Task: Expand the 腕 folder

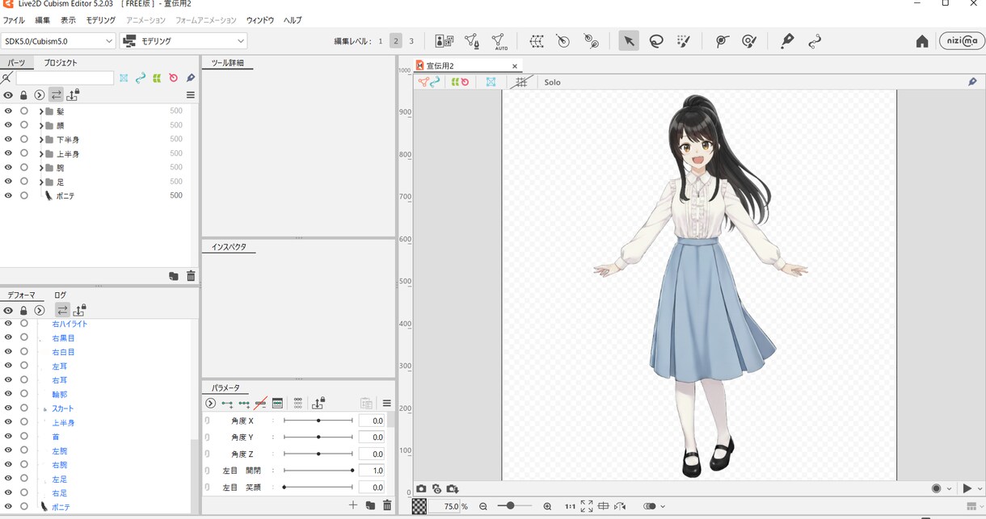Action: coord(41,168)
